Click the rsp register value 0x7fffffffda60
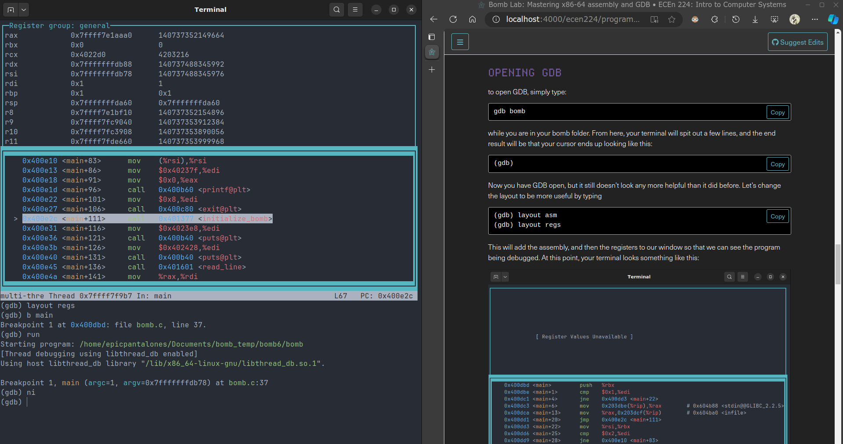This screenshot has width=843, height=444. coord(101,103)
